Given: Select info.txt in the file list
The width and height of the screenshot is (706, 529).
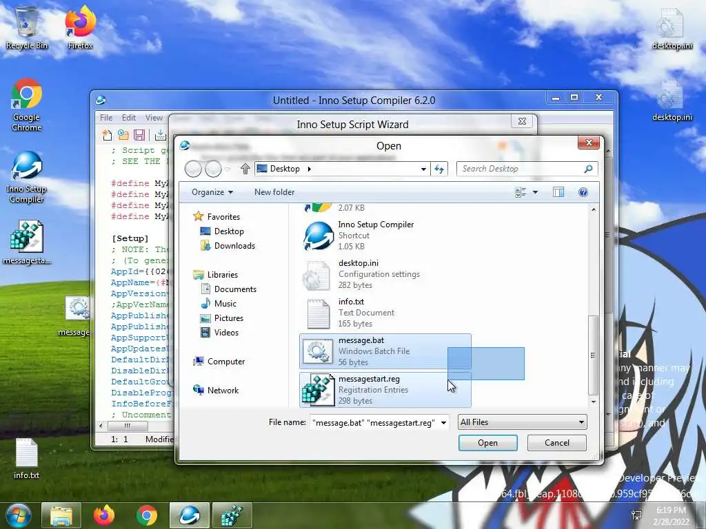Looking at the screenshot, I should click(385, 313).
